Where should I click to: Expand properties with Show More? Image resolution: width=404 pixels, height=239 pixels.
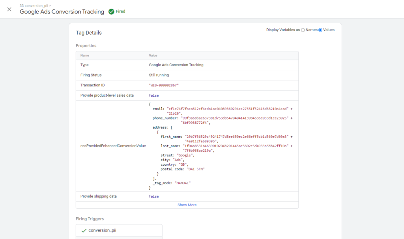click(x=187, y=205)
